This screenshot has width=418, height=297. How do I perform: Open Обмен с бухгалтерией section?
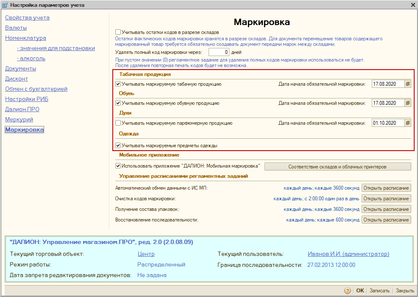[x=36, y=89]
